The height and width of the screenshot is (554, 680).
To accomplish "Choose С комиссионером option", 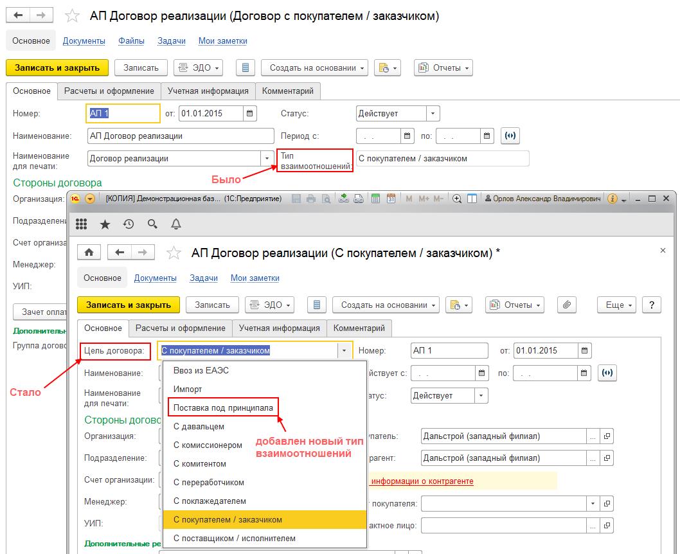I will pos(265,445).
